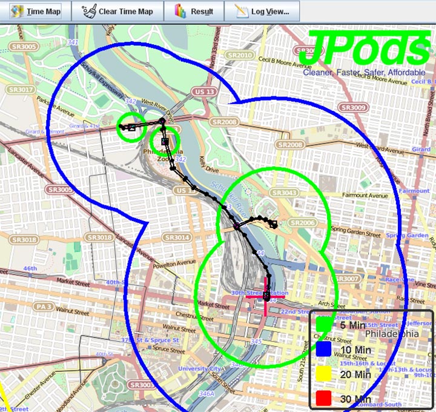This screenshot has width=436, height=412.
Task: Click the yellow 20 Min legend swatch
Action: pos(324,374)
